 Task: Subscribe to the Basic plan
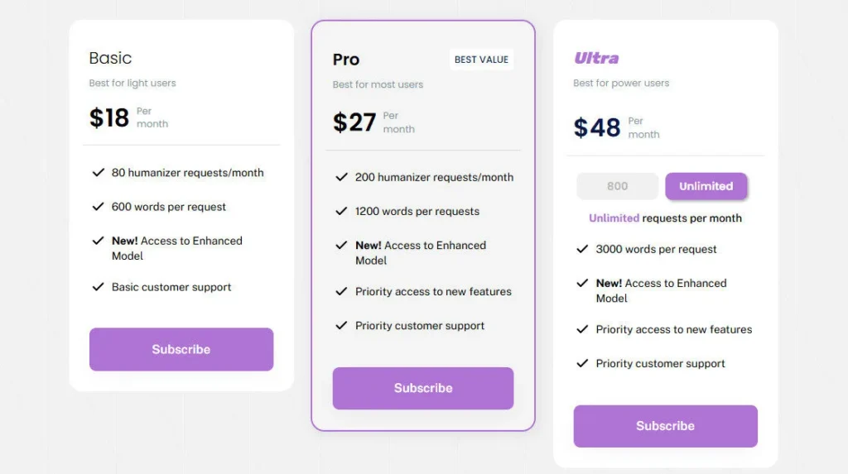pos(181,349)
